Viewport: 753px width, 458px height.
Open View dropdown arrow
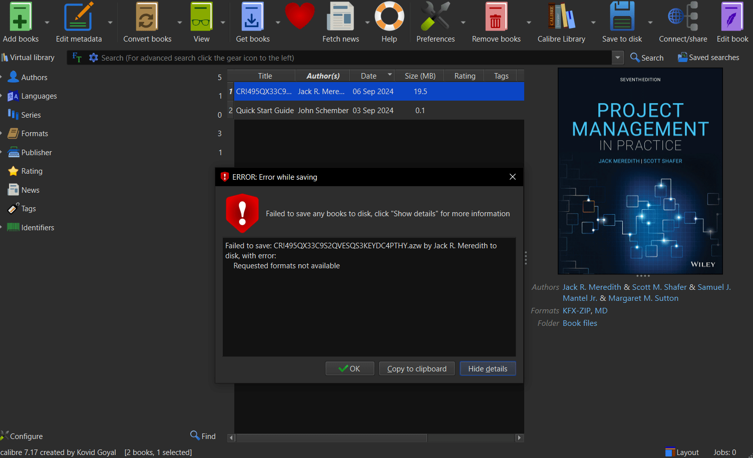223,23
